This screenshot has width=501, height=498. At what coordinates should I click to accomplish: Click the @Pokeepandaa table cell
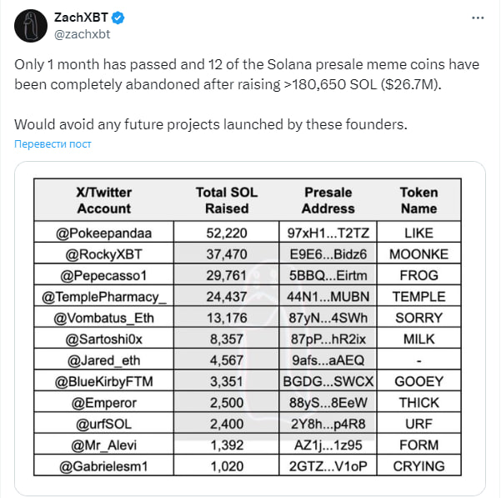[104, 233]
